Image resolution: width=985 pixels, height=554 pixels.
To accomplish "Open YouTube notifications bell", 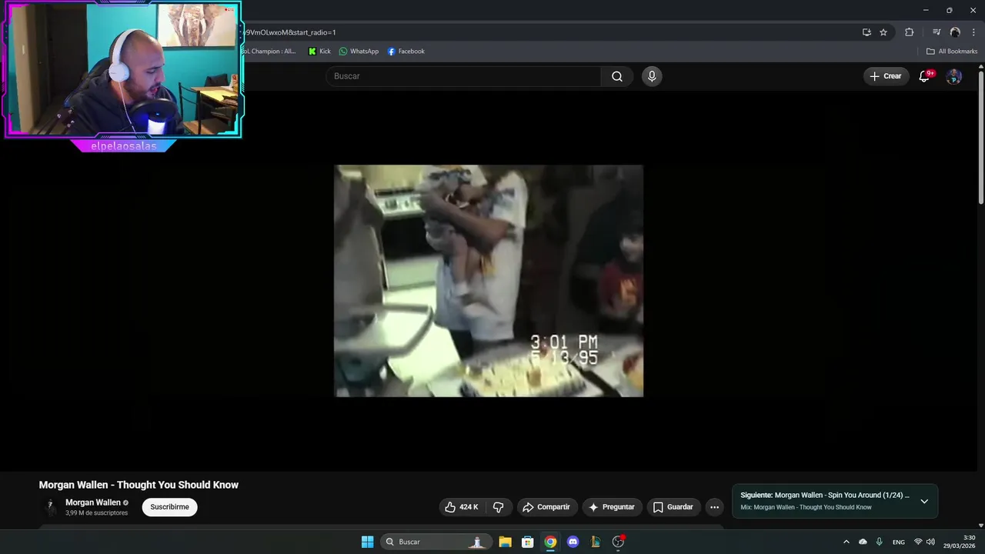I will 924,76.
